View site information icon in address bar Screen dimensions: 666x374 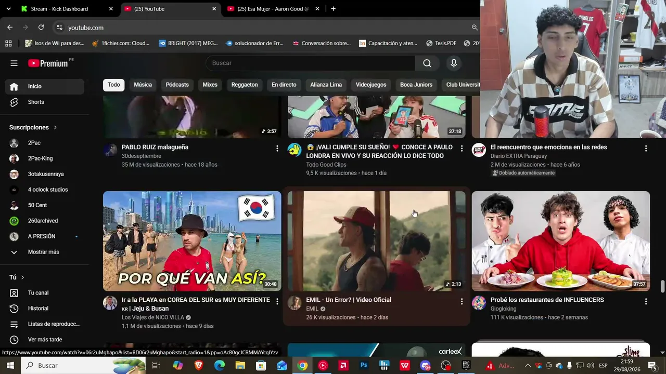(x=59, y=28)
